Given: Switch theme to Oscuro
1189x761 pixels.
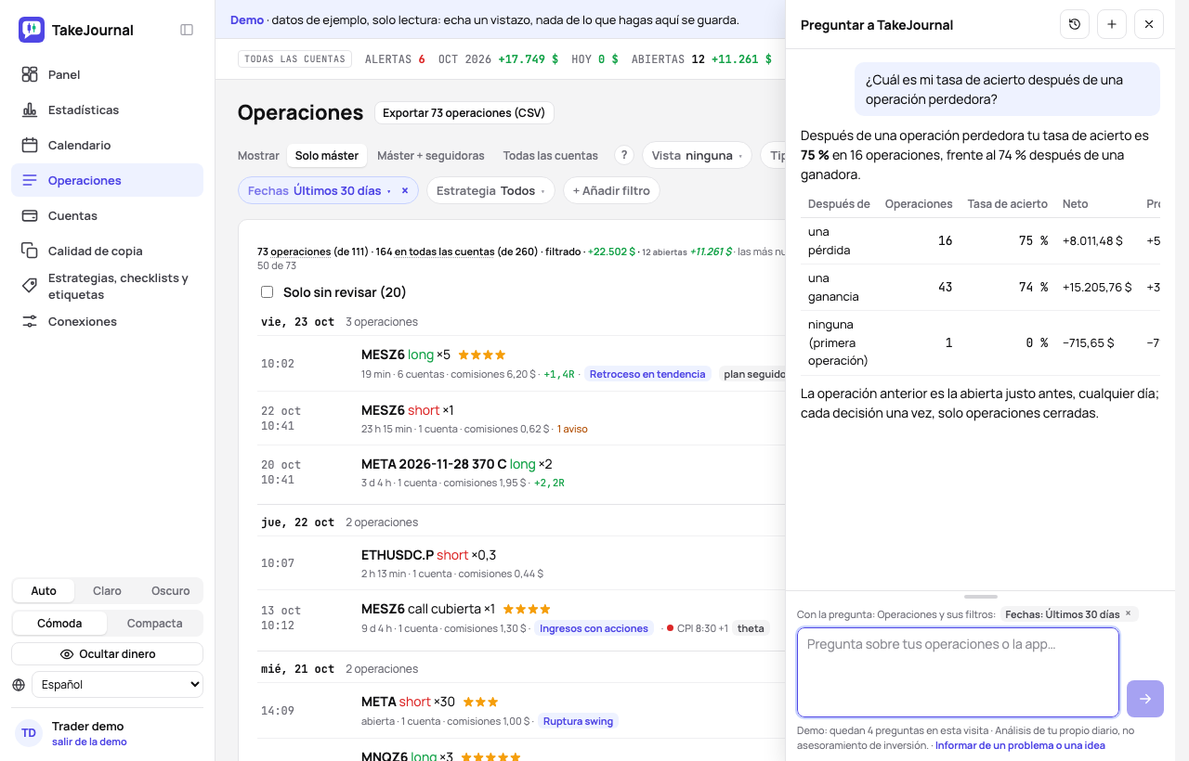Looking at the screenshot, I should [171, 591].
